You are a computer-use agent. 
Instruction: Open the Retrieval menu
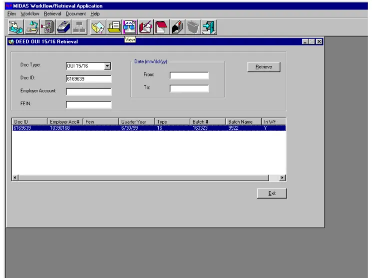pyautogui.click(x=52, y=14)
